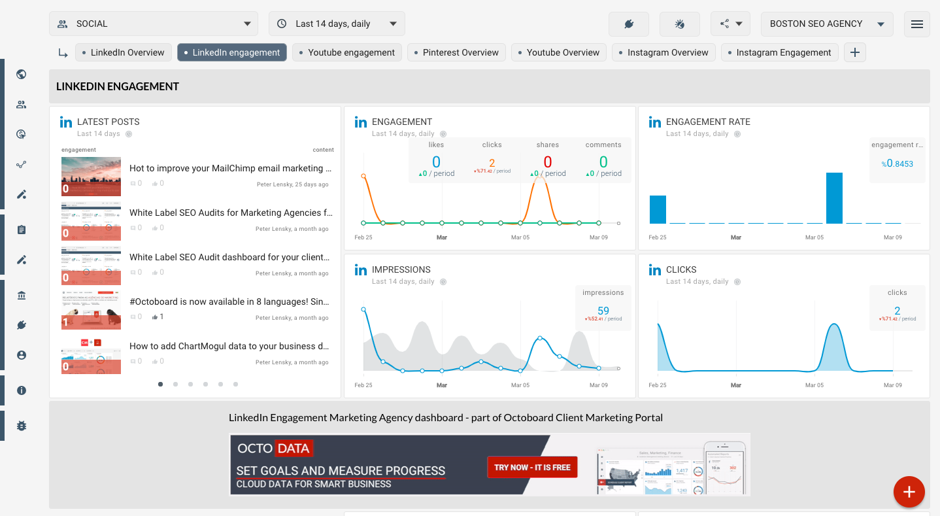
Task: Open the bank building sidebar icon
Action: pos(22,296)
